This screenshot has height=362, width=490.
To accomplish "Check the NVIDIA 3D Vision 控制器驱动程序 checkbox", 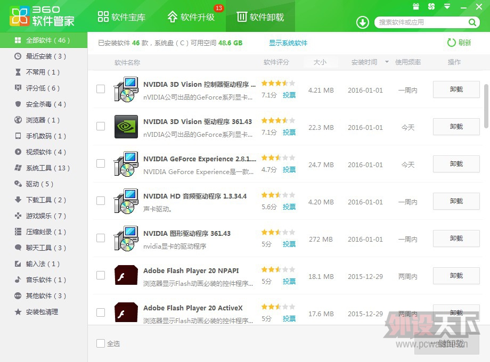I will [x=101, y=89].
